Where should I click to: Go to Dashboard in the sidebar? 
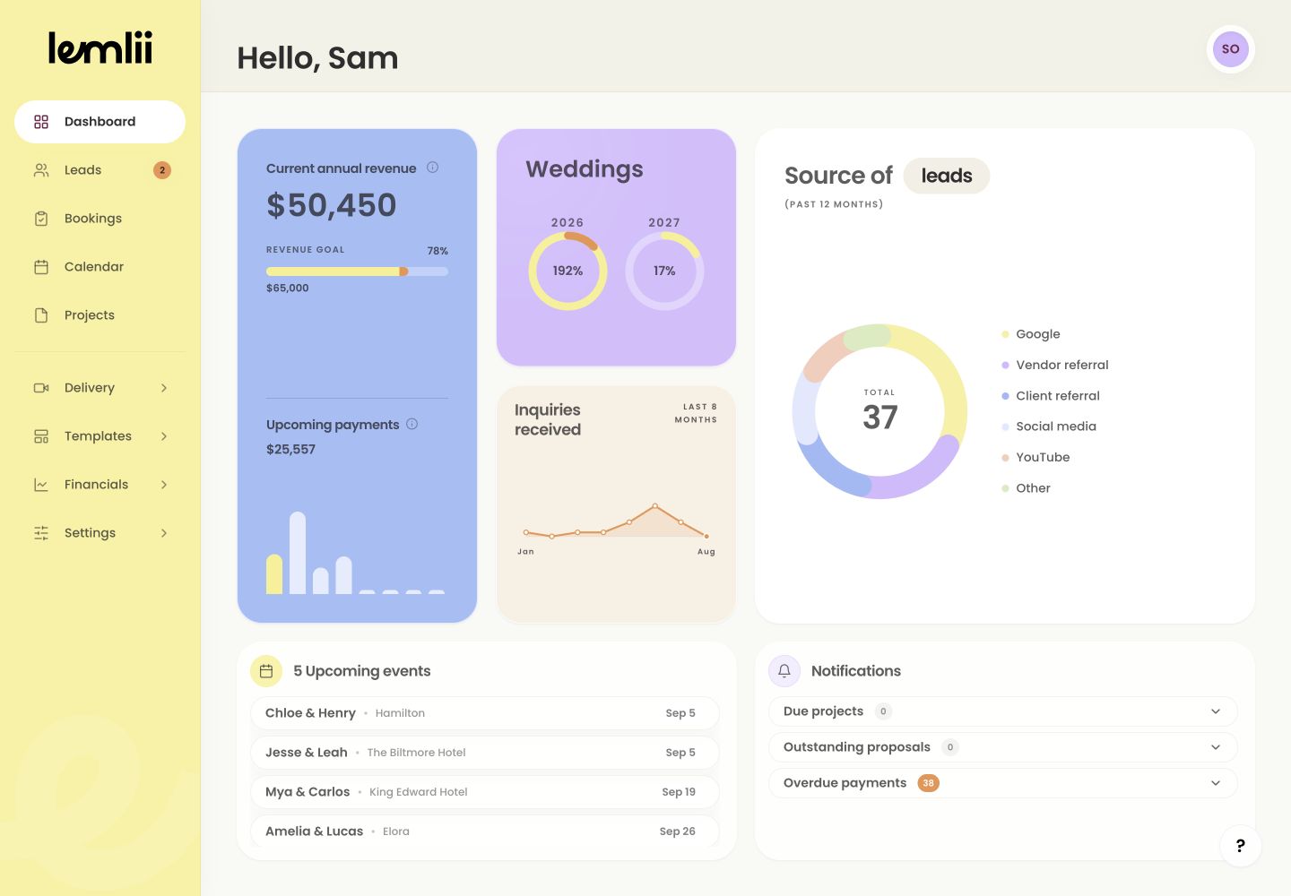(100, 122)
